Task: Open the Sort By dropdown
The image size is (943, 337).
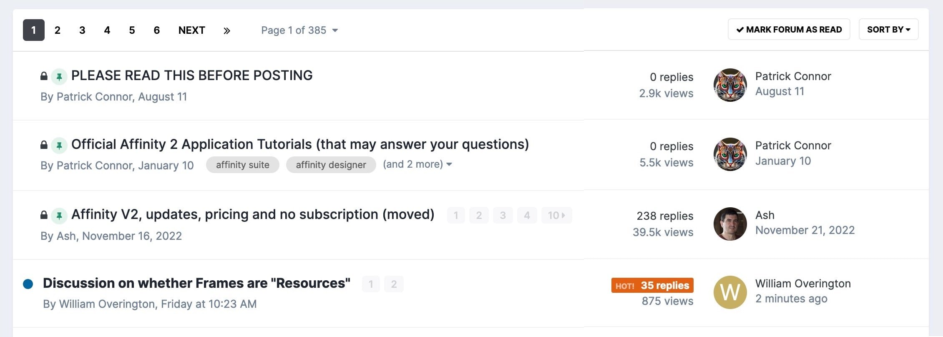Action: tap(888, 29)
